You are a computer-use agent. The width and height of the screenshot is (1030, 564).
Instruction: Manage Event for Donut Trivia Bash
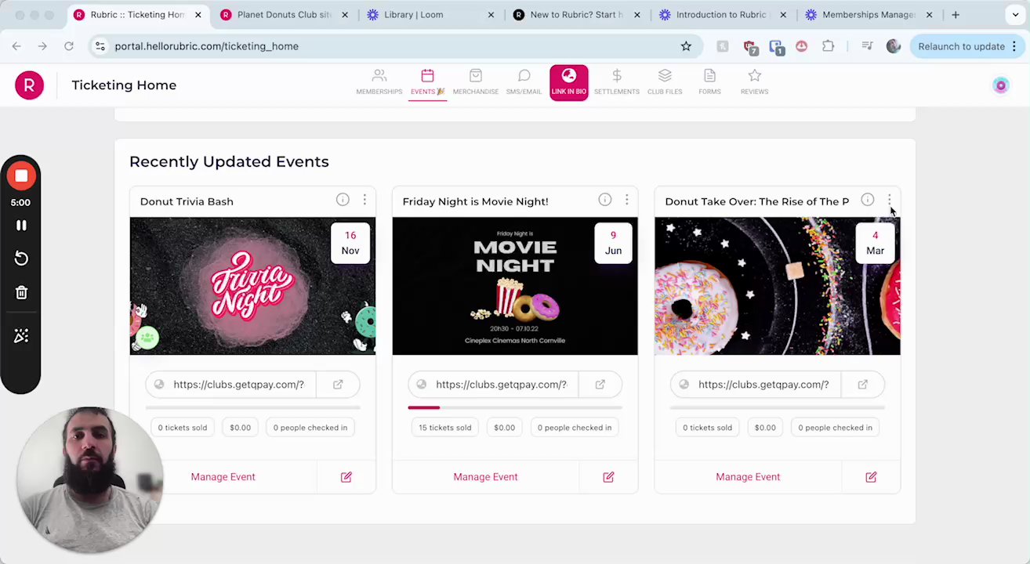(223, 477)
